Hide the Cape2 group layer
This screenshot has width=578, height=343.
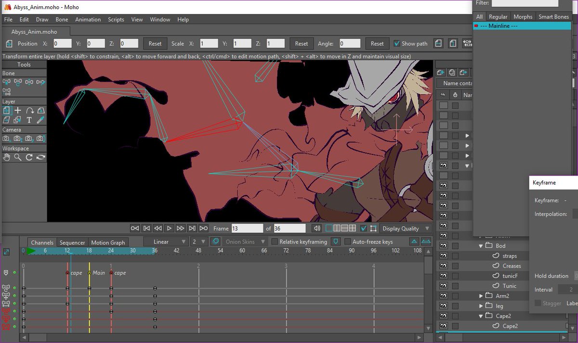(x=444, y=316)
